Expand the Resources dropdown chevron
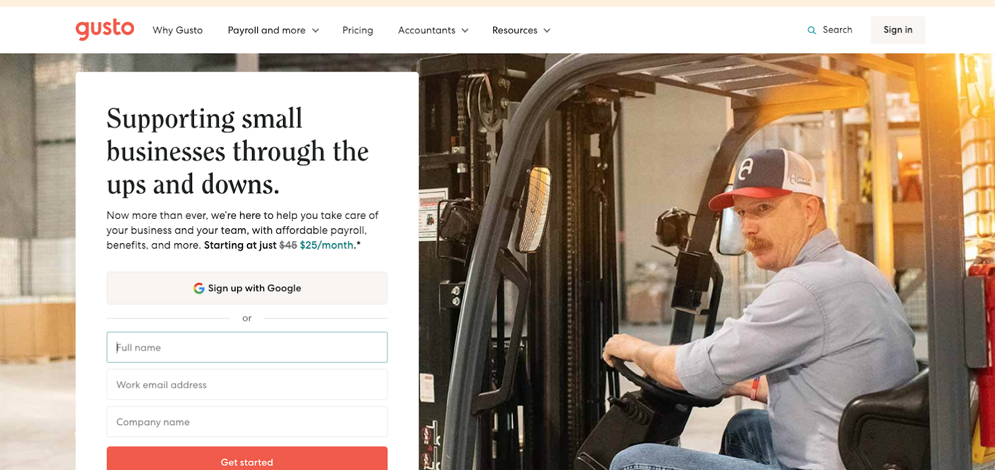 [x=547, y=30]
